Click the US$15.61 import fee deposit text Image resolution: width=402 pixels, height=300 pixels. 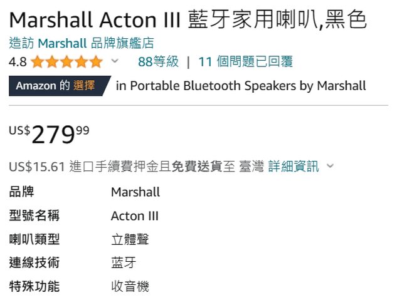[37, 166]
